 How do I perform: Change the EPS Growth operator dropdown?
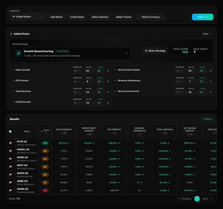(77, 81)
